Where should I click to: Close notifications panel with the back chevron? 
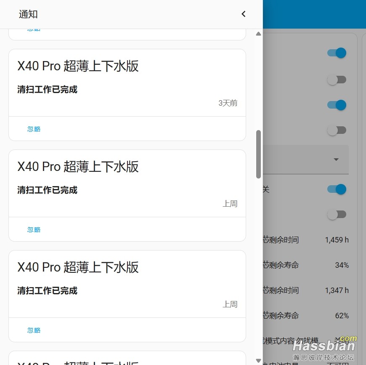(x=243, y=14)
